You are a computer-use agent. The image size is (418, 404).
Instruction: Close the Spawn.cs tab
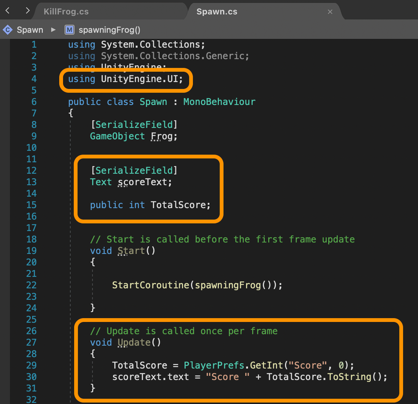coord(330,12)
